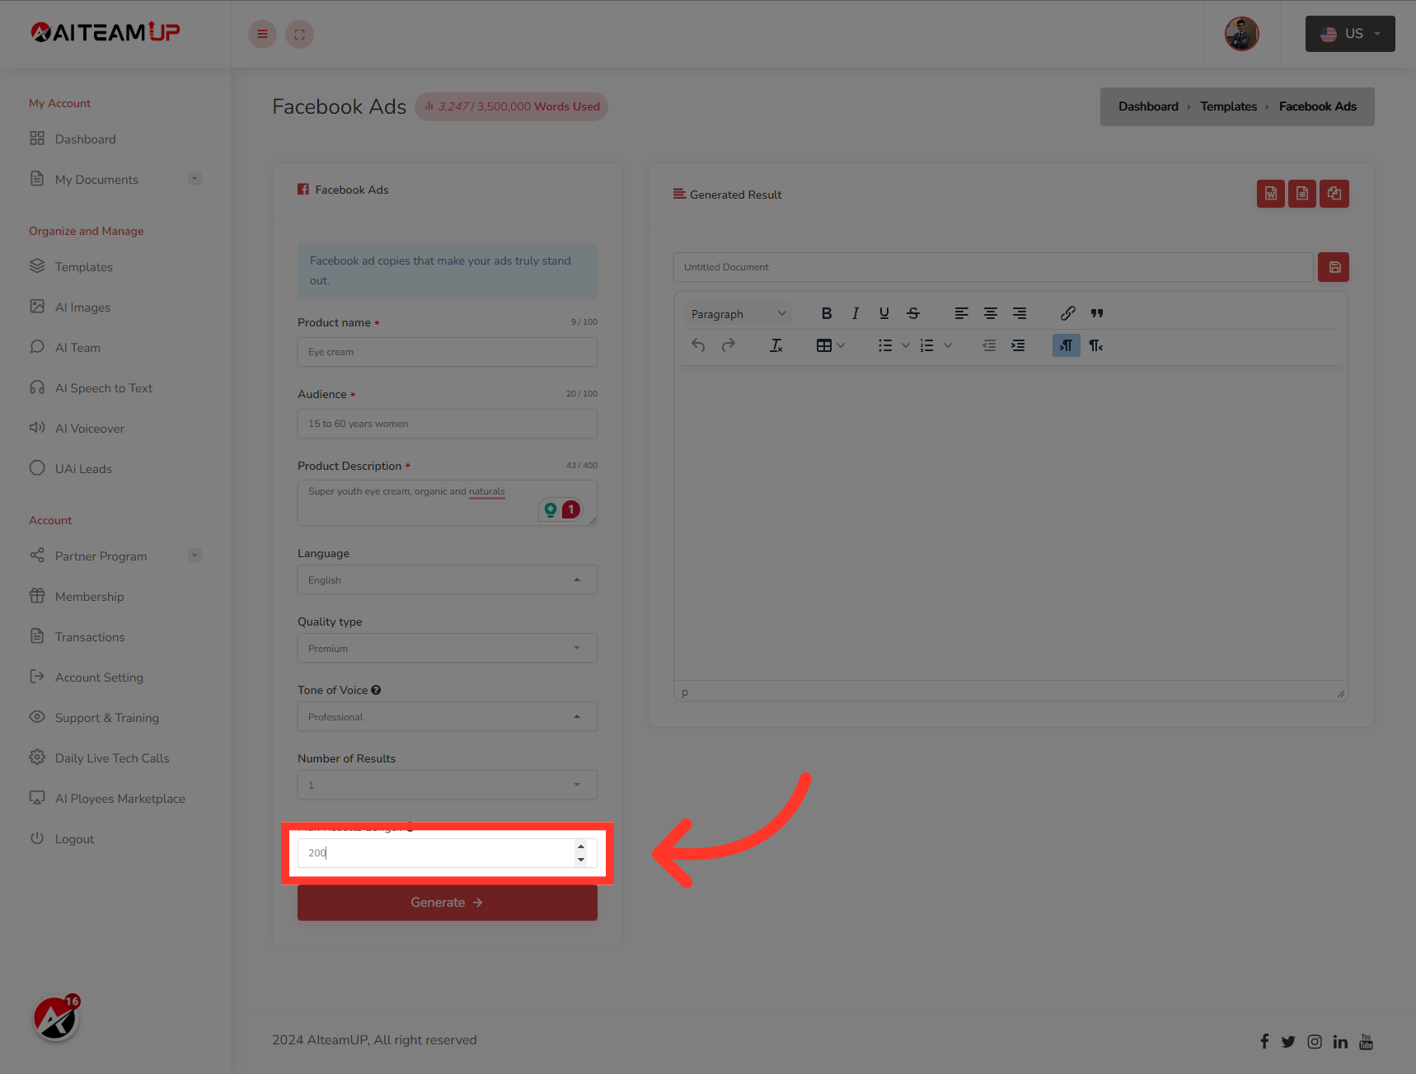The height and width of the screenshot is (1074, 1416).
Task: Open the Paragraph style dropdown
Action: tap(738, 314)
